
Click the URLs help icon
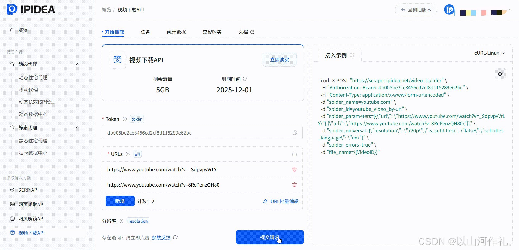(128, 154)
